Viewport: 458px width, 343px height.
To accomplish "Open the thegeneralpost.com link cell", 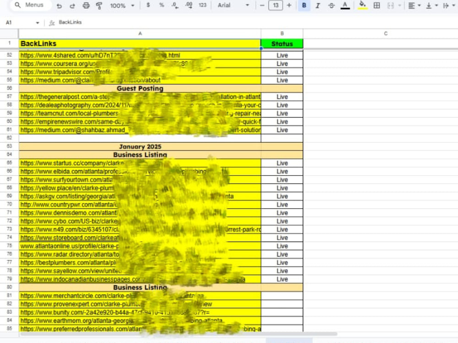I will 140,96.
